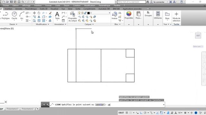206x115 pixels.
Task: Insert a table with the Table icon
Action: point(63,20)
